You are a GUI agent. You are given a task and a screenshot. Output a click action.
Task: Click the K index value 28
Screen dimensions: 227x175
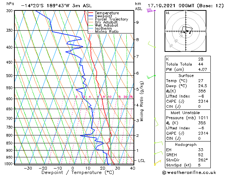pos(201,59)
